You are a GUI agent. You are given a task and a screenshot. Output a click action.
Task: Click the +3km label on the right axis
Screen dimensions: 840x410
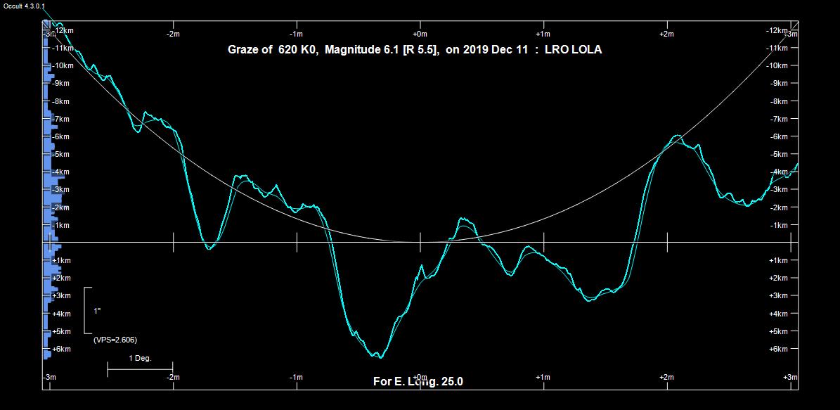click(x=778, y=296)
